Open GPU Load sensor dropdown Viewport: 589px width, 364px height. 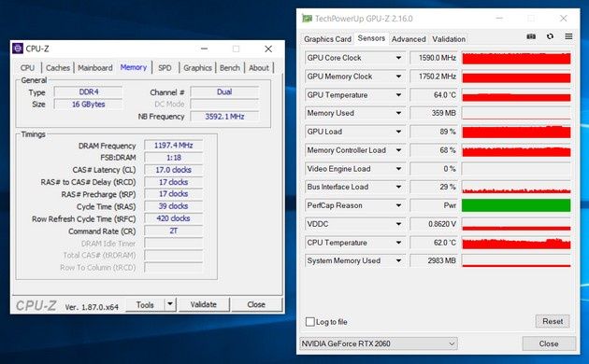click(398, 132)
